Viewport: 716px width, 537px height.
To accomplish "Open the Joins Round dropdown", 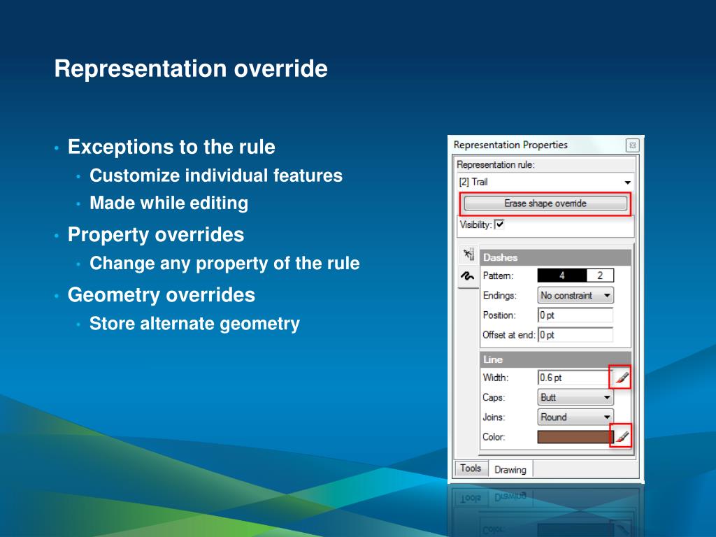I will click(576, 417).
